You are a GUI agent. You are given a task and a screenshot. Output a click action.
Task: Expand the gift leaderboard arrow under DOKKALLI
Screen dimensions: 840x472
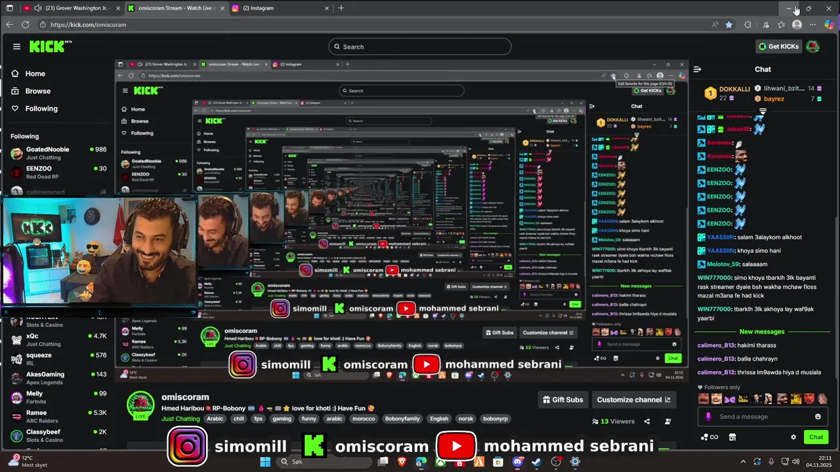pyautogui.click(x=763, y=111)
